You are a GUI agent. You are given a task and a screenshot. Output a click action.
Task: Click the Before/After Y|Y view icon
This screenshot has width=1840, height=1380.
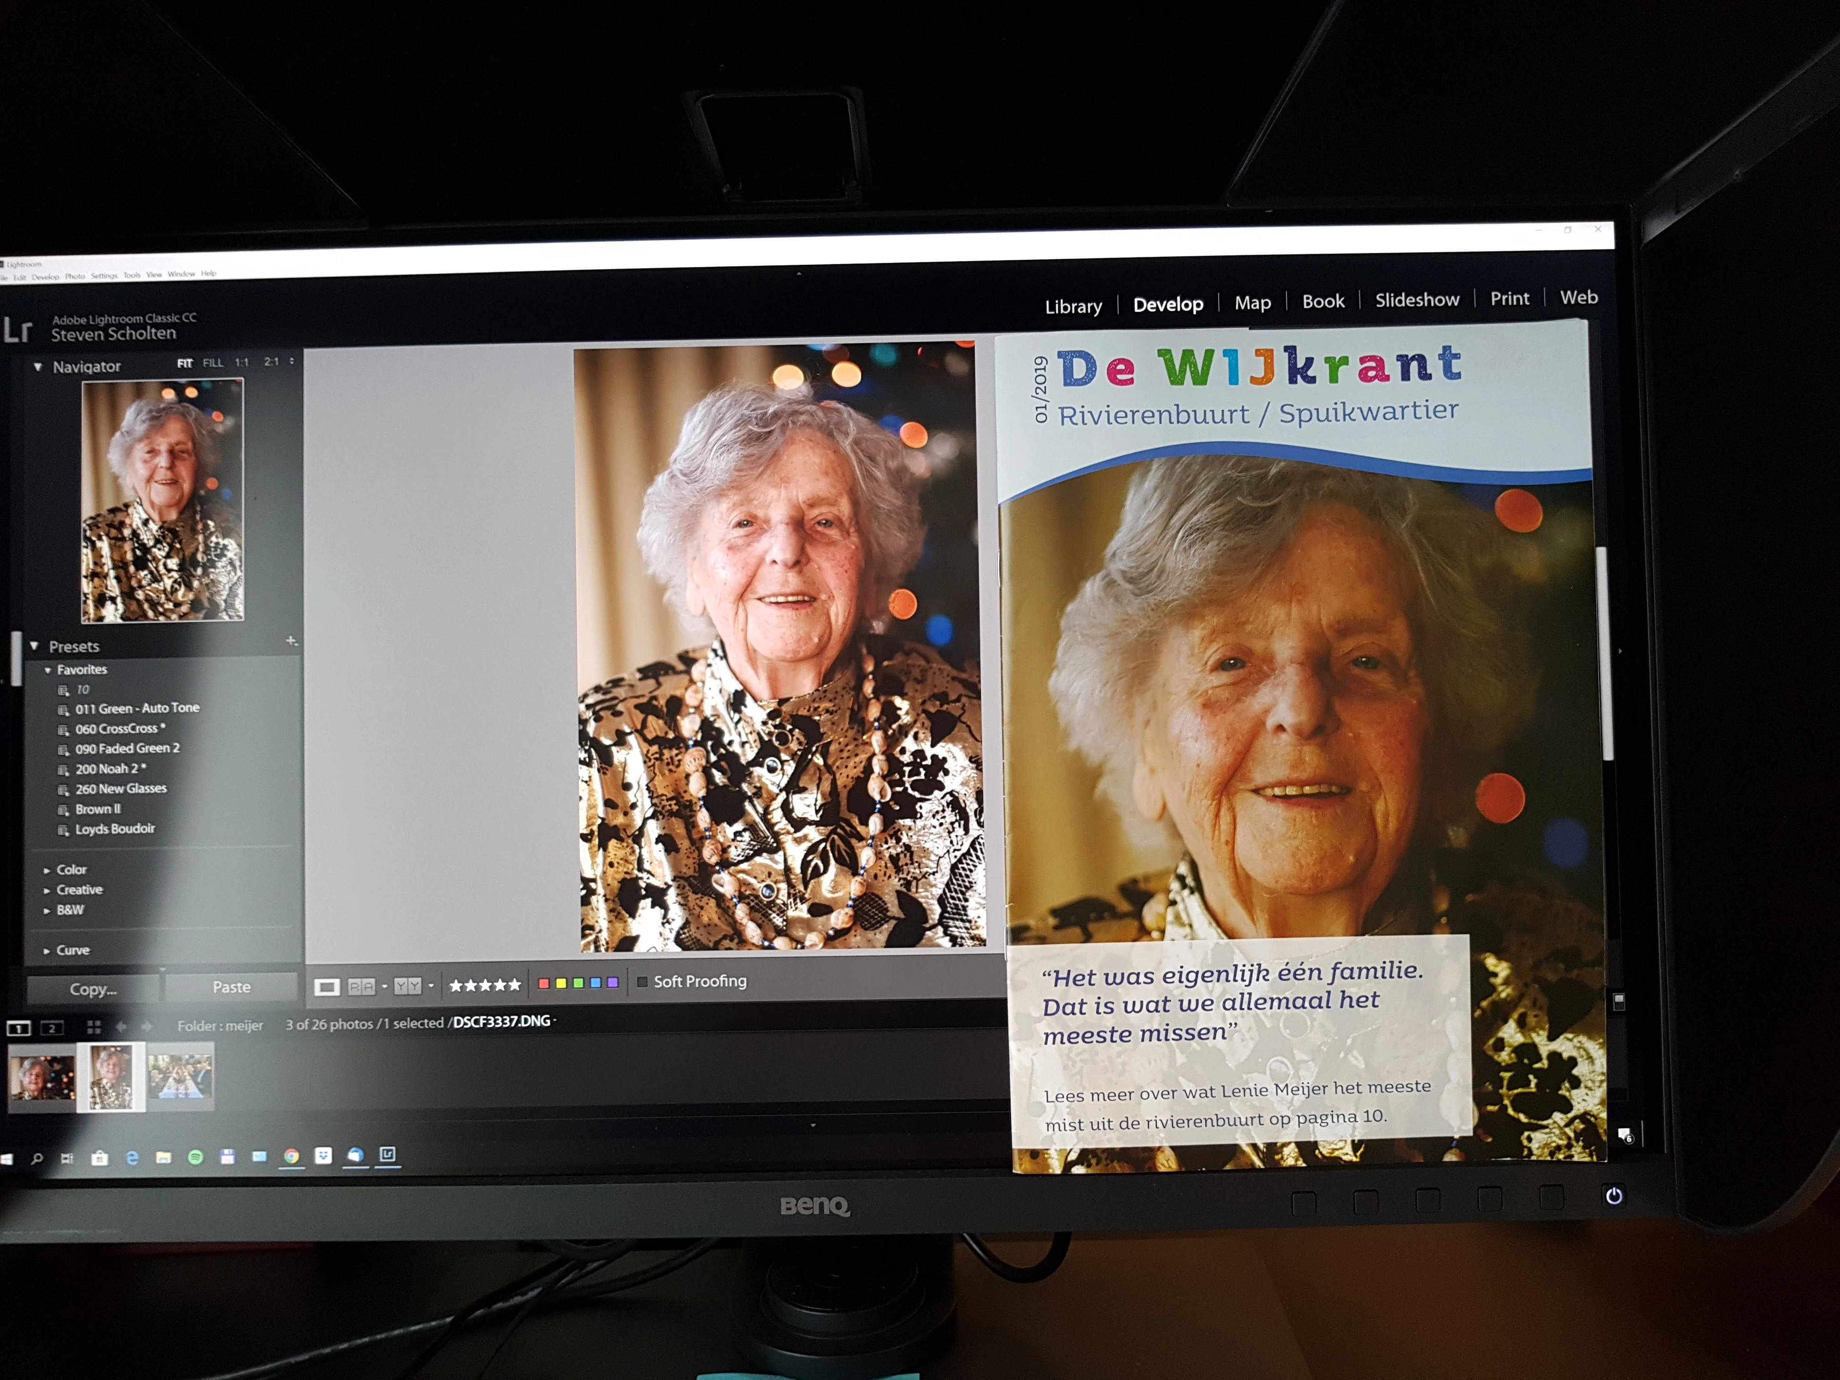click(x=407, y=987)
